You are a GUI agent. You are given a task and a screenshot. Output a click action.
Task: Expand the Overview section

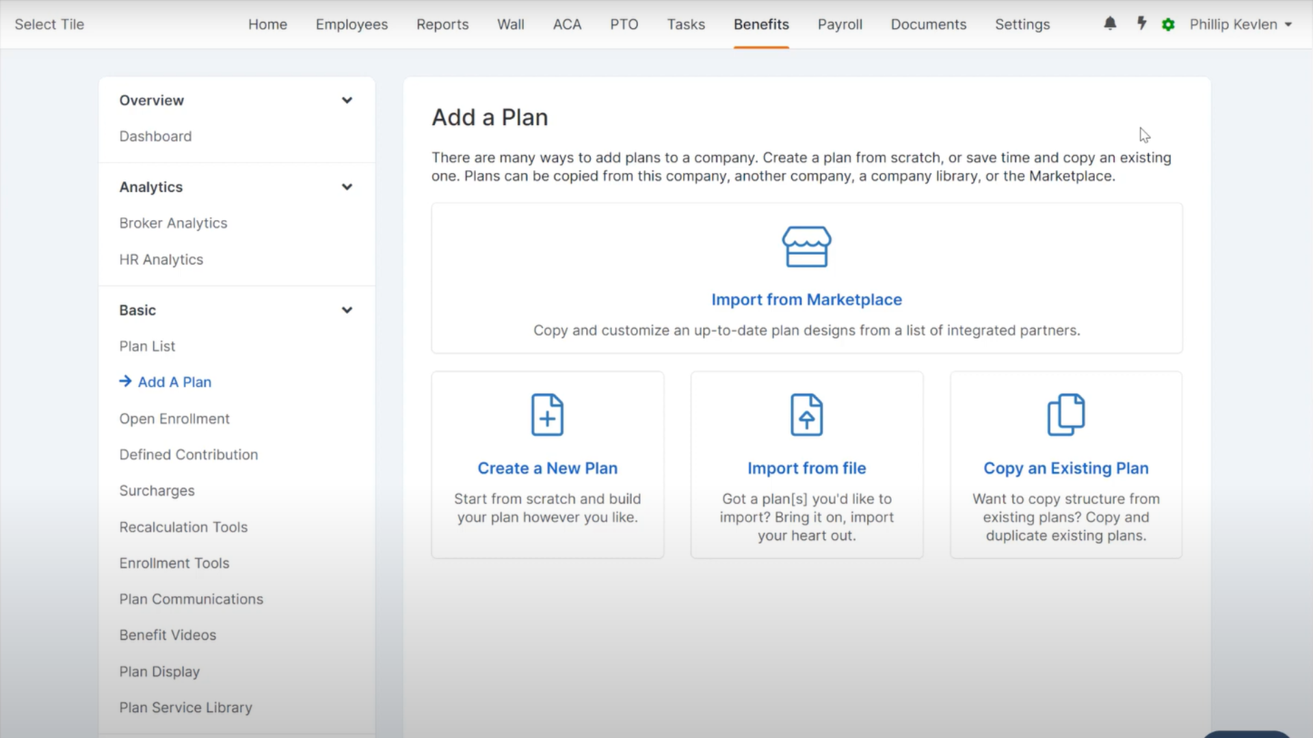[x=346, y=100]
